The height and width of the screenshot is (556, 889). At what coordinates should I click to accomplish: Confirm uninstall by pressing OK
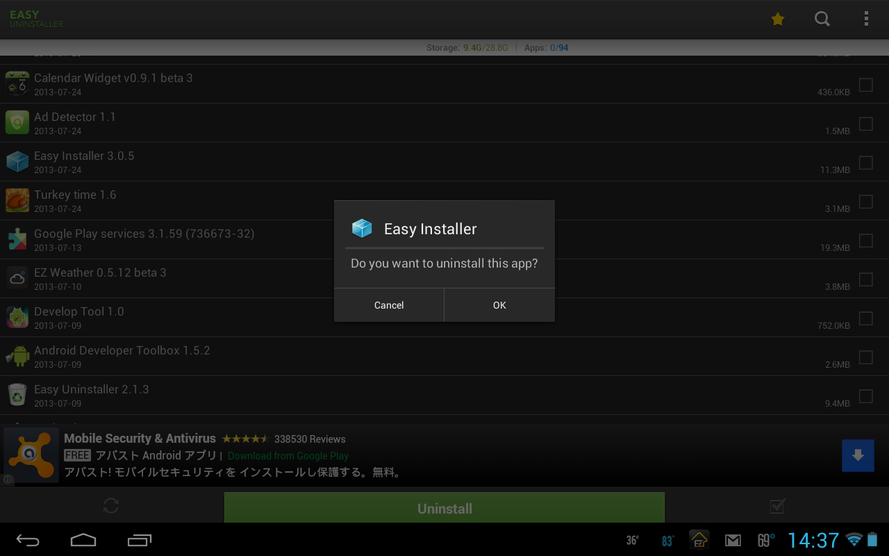pos(499,304)
